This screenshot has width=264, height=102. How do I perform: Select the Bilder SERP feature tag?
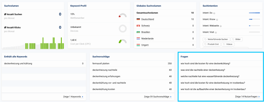[237, 39]
